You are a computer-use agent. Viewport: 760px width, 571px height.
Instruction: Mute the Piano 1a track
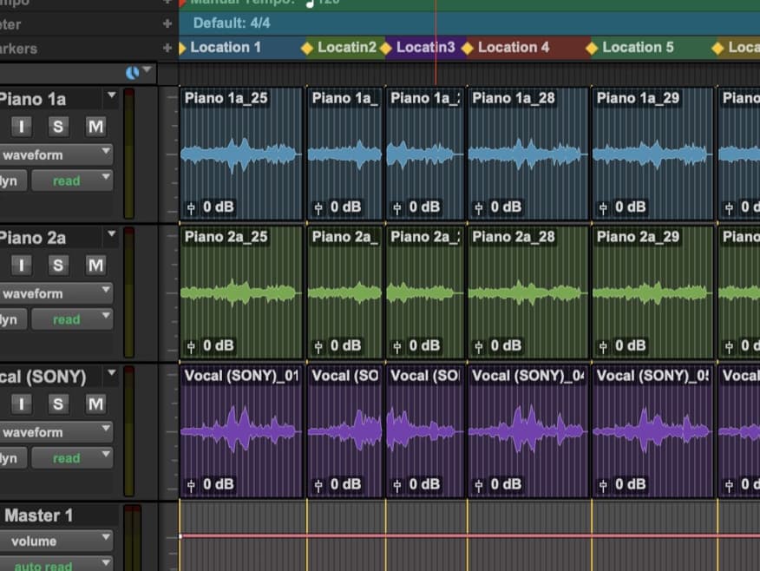point(95,128)
